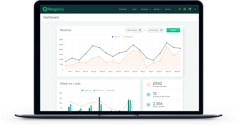Open notifications bell
The image size is (239, 126).
[190, 9]
